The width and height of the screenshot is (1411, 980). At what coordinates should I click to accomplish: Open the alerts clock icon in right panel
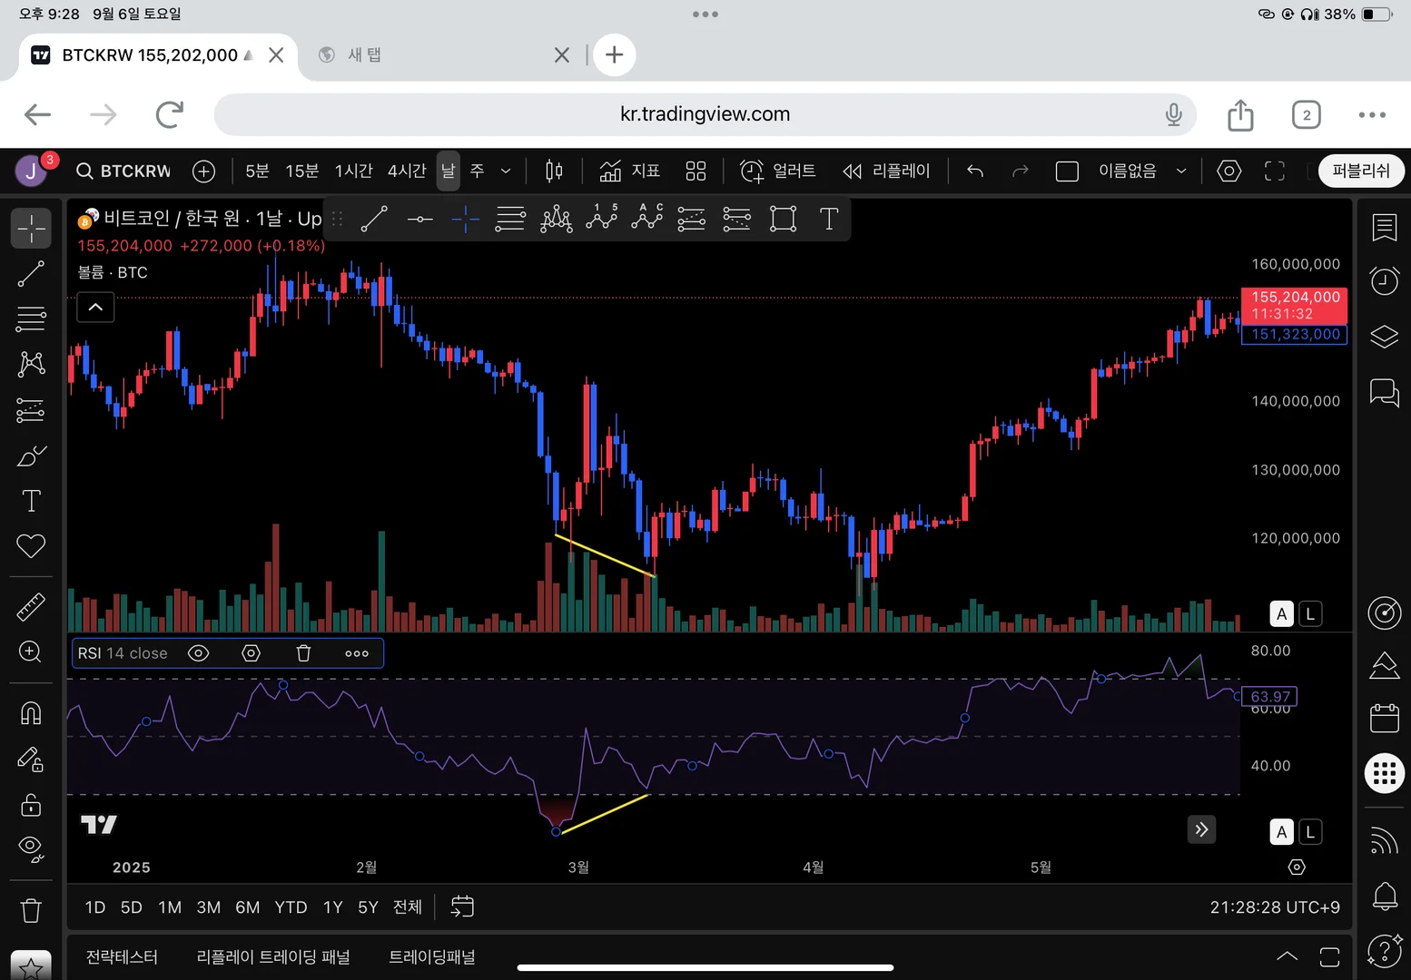pyautogui.click(x=1384, y=280)
